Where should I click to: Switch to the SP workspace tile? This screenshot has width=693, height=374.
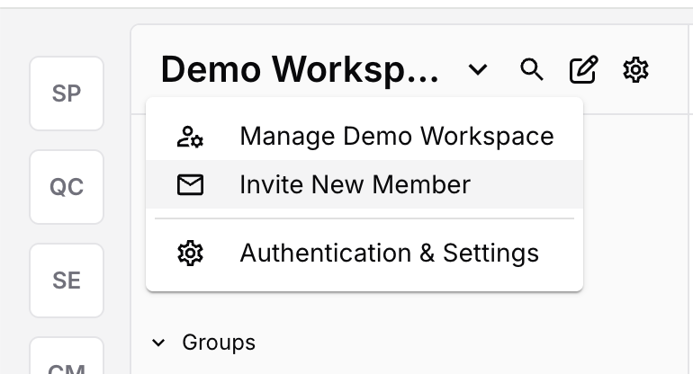(x=67, y=93)
